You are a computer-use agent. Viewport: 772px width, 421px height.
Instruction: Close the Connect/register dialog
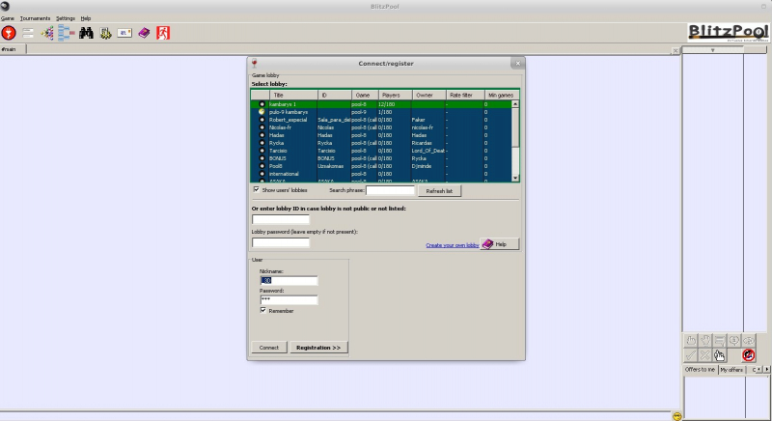point(517,63)
